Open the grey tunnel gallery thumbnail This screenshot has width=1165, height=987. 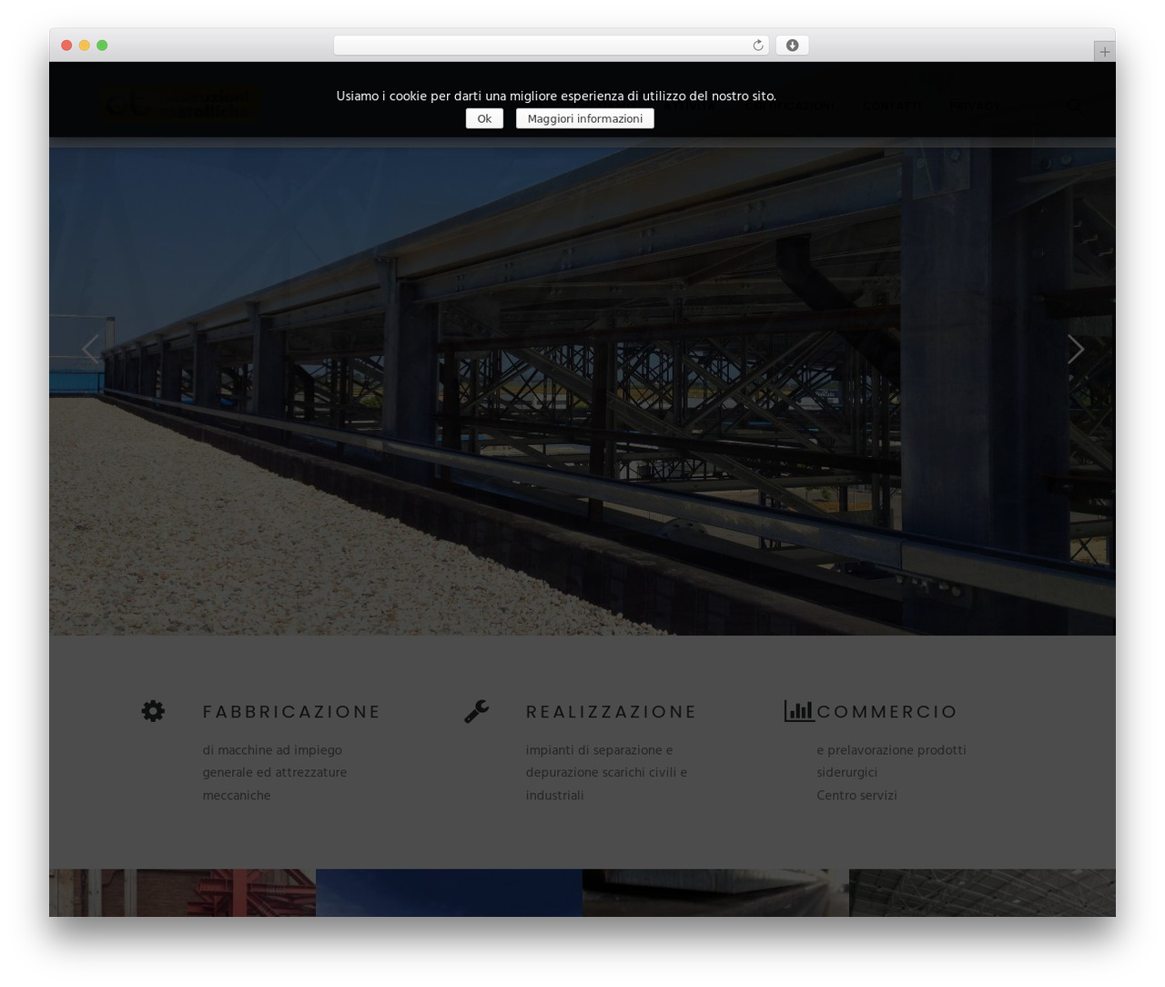(715, 892)
